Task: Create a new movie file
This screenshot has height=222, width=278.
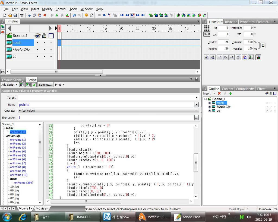Action: click(x=5, y=15)
